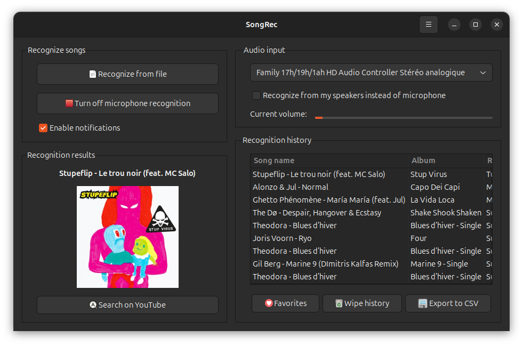
Task: Select Joris Voorn - Ryo in history
Action: click(x=282, y=238)
